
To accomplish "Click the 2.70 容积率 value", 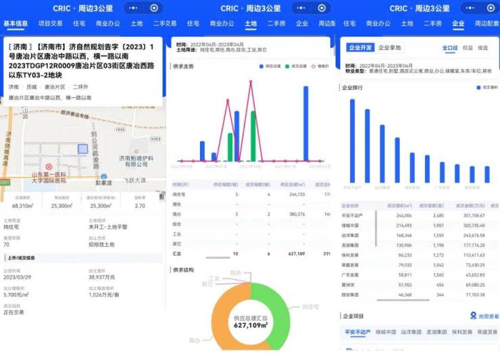I will 140,206.
